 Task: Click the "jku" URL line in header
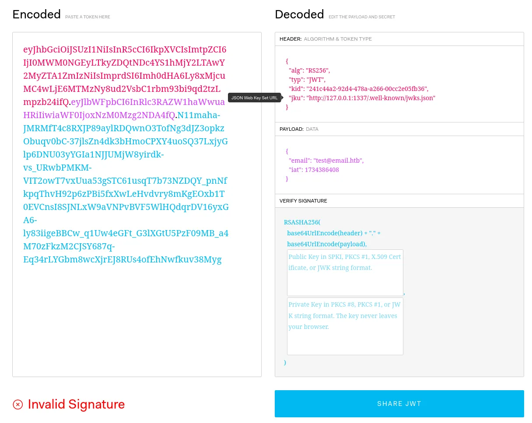pos(362,98)
